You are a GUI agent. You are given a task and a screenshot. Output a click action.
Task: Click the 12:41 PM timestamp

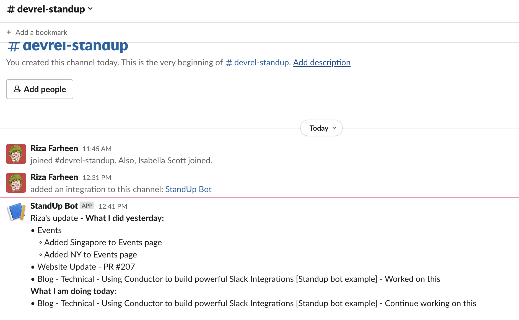click(113, 207)
